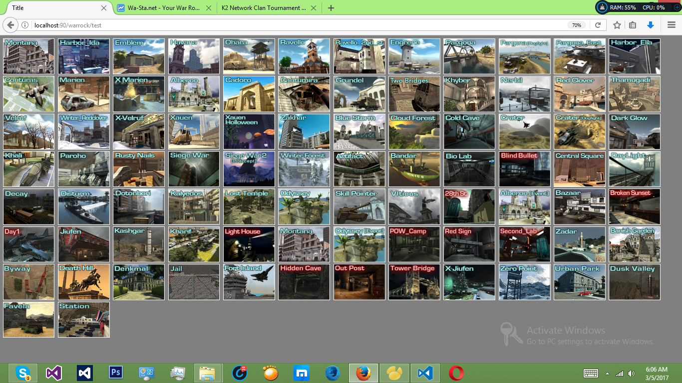Image resolution: width=682 pixels, height=383 pixels.
Task: Choose the Favela map thumbnail
Action: click(x=28, y=320)
